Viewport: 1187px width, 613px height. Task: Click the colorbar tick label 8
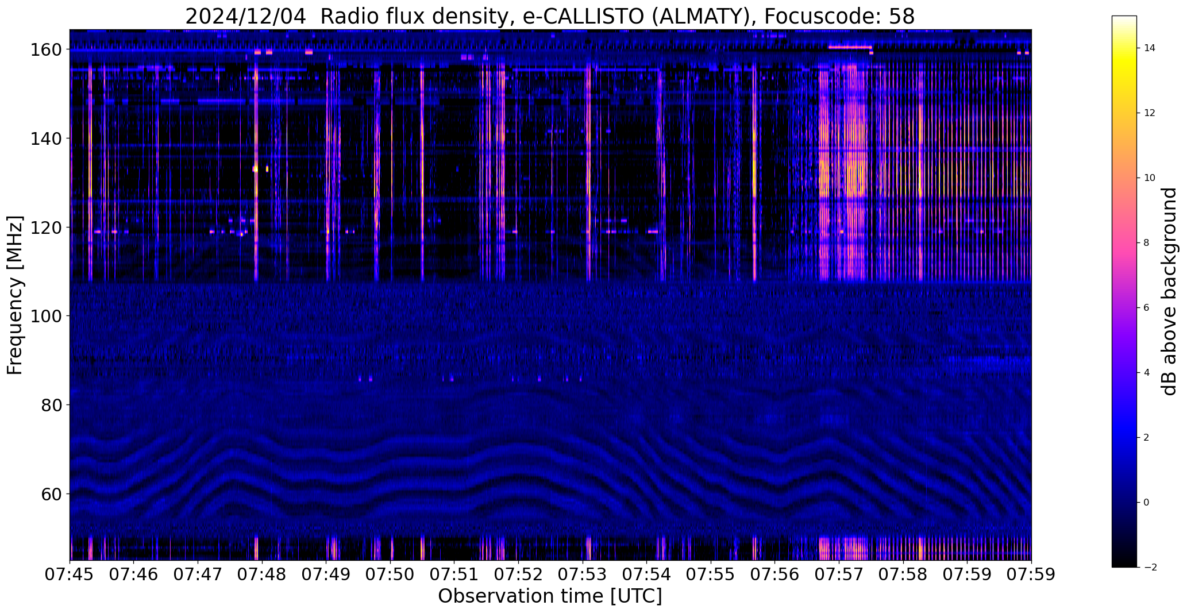click(1147, 243)
